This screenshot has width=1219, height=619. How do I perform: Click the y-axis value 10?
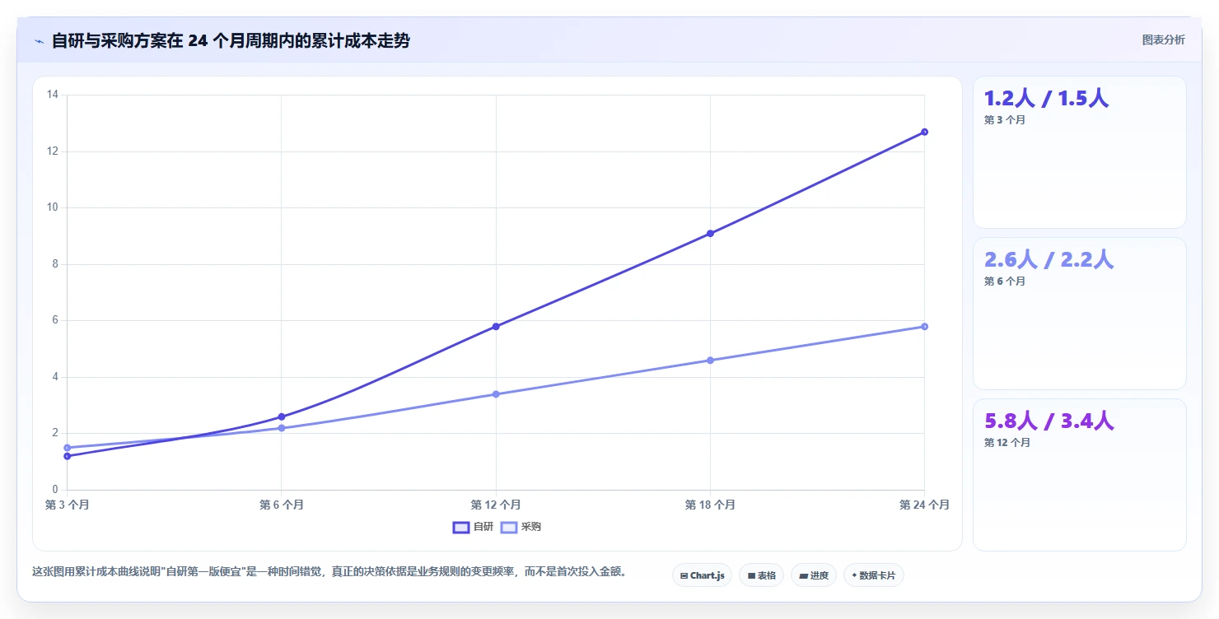(53, 207)
